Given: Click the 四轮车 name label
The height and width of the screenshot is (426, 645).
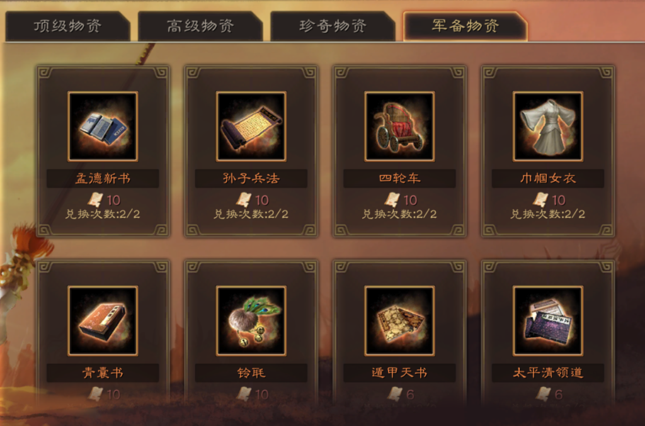Looking at the screenshot, I should pos(399,178).
